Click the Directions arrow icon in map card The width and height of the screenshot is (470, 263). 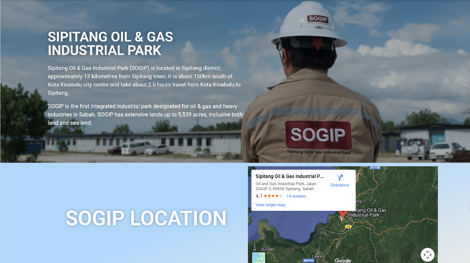[339, 178]
